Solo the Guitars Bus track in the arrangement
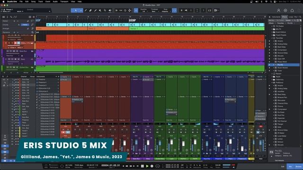Viewport: 303px width, 170px height. click(11, 67)
